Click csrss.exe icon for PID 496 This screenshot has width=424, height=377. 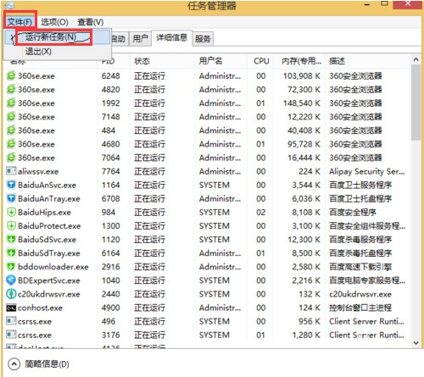pyautogui.click(x=11, y=321)
